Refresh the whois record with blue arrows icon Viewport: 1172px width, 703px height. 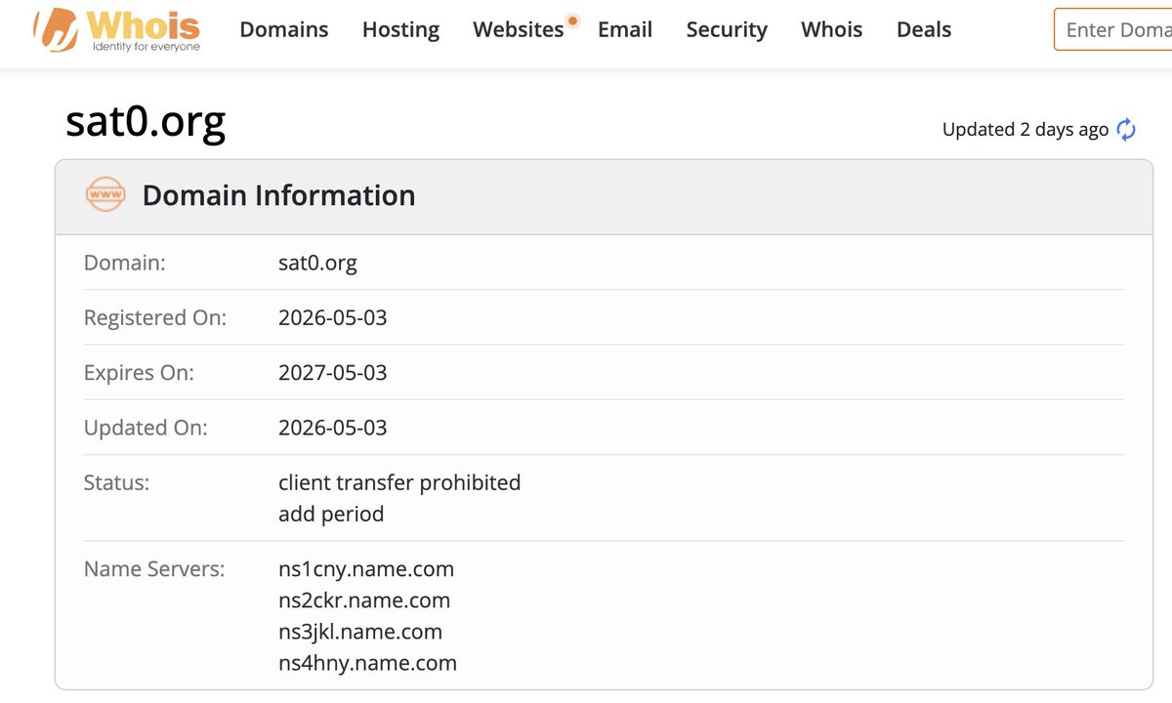tap(1126, 129)
